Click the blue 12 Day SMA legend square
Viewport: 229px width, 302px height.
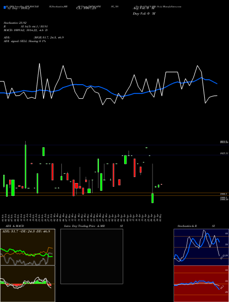[5, 8]
